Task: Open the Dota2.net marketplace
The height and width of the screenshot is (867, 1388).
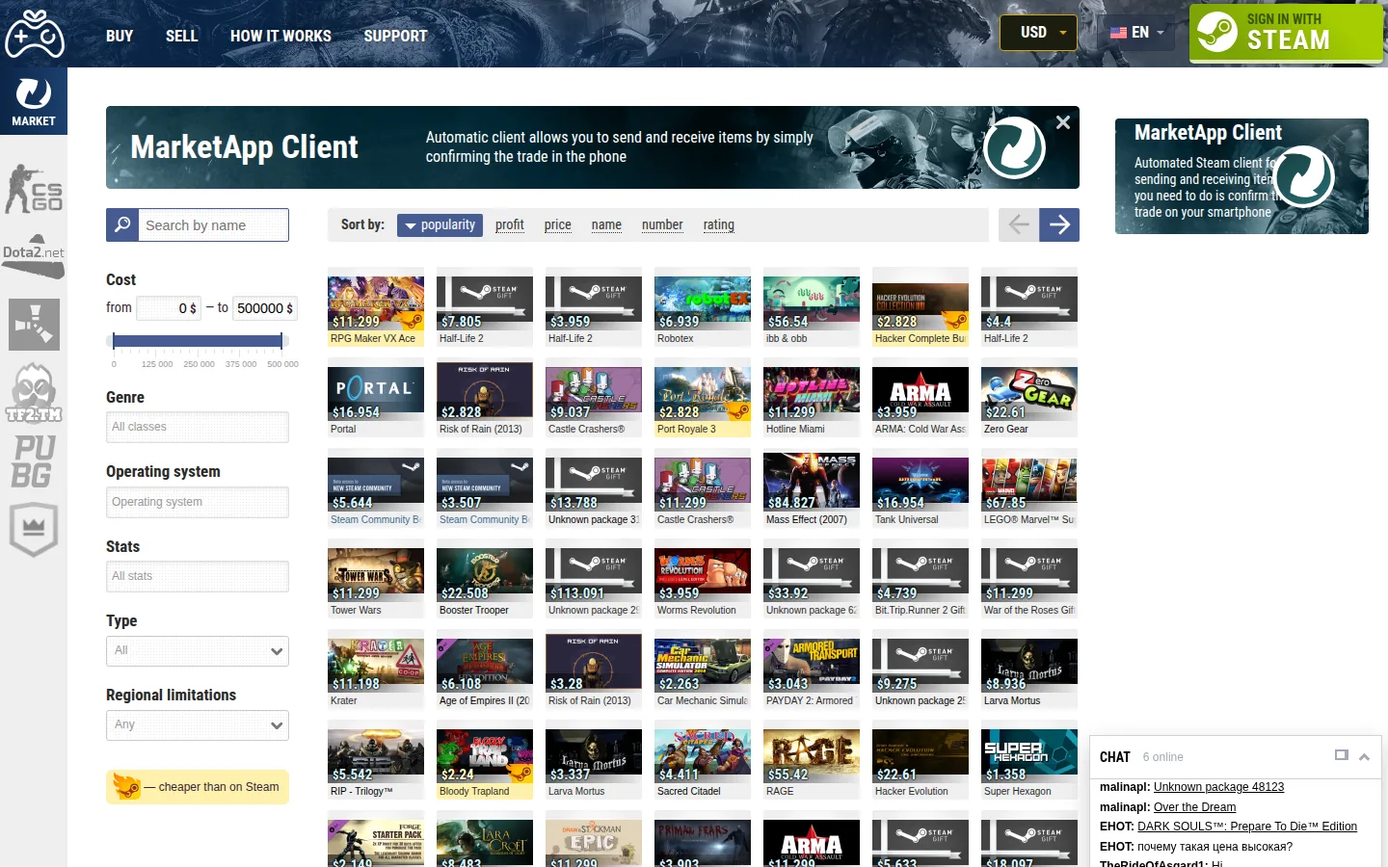Action: 34,255
